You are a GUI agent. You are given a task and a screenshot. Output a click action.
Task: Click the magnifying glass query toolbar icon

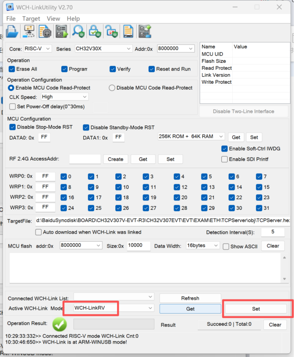tap(78, 32)
